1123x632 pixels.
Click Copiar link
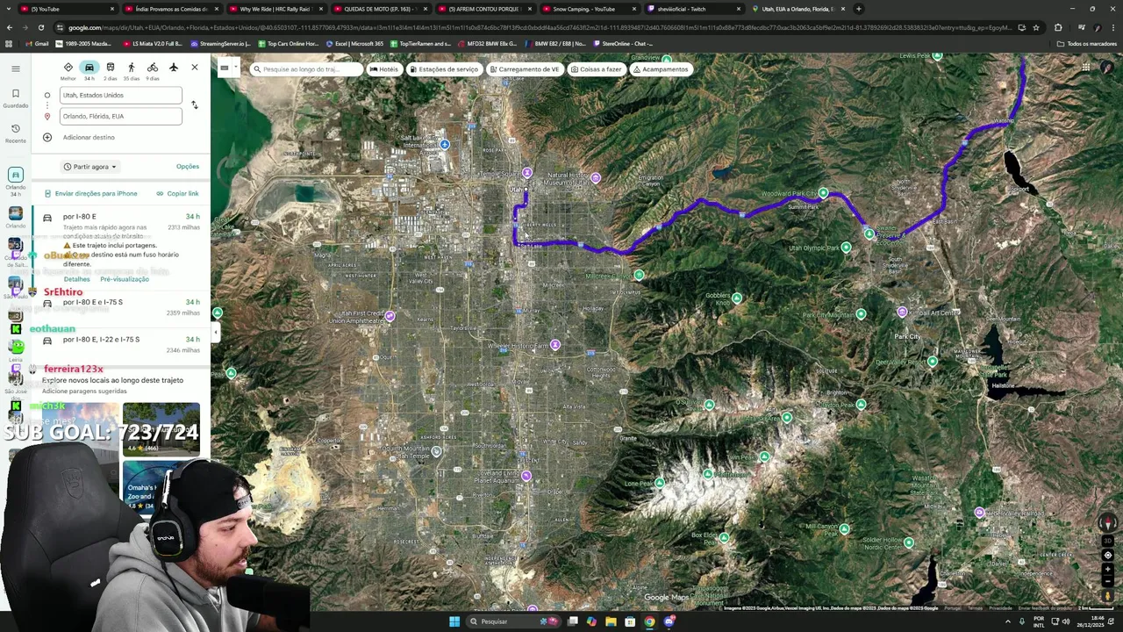(177, 193)
